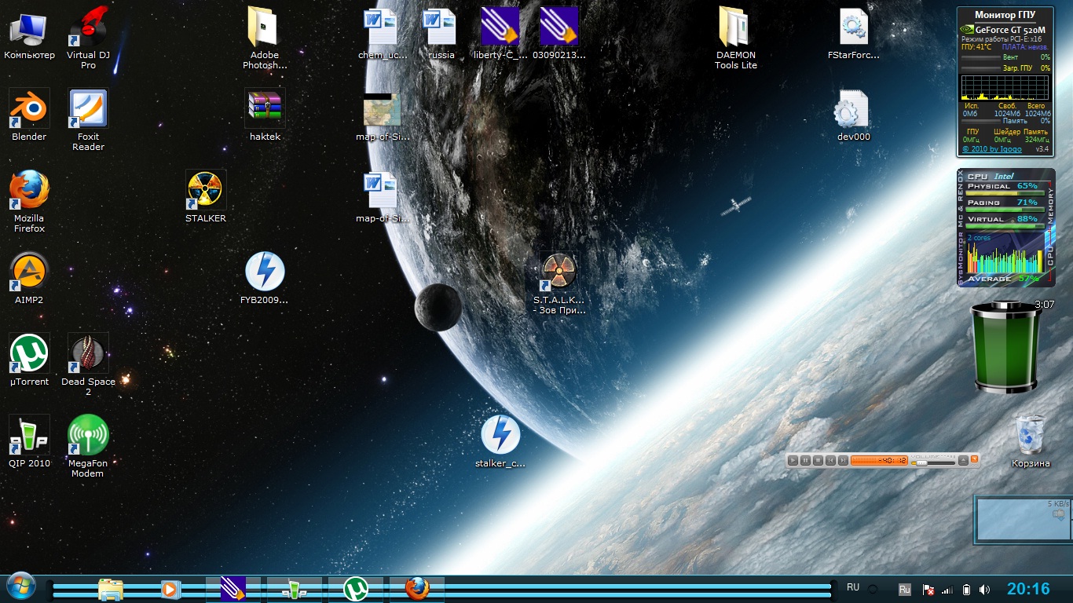Pause playback in the player widget
This screenshot has height=603, width=1073.
(x=805, y=461)
